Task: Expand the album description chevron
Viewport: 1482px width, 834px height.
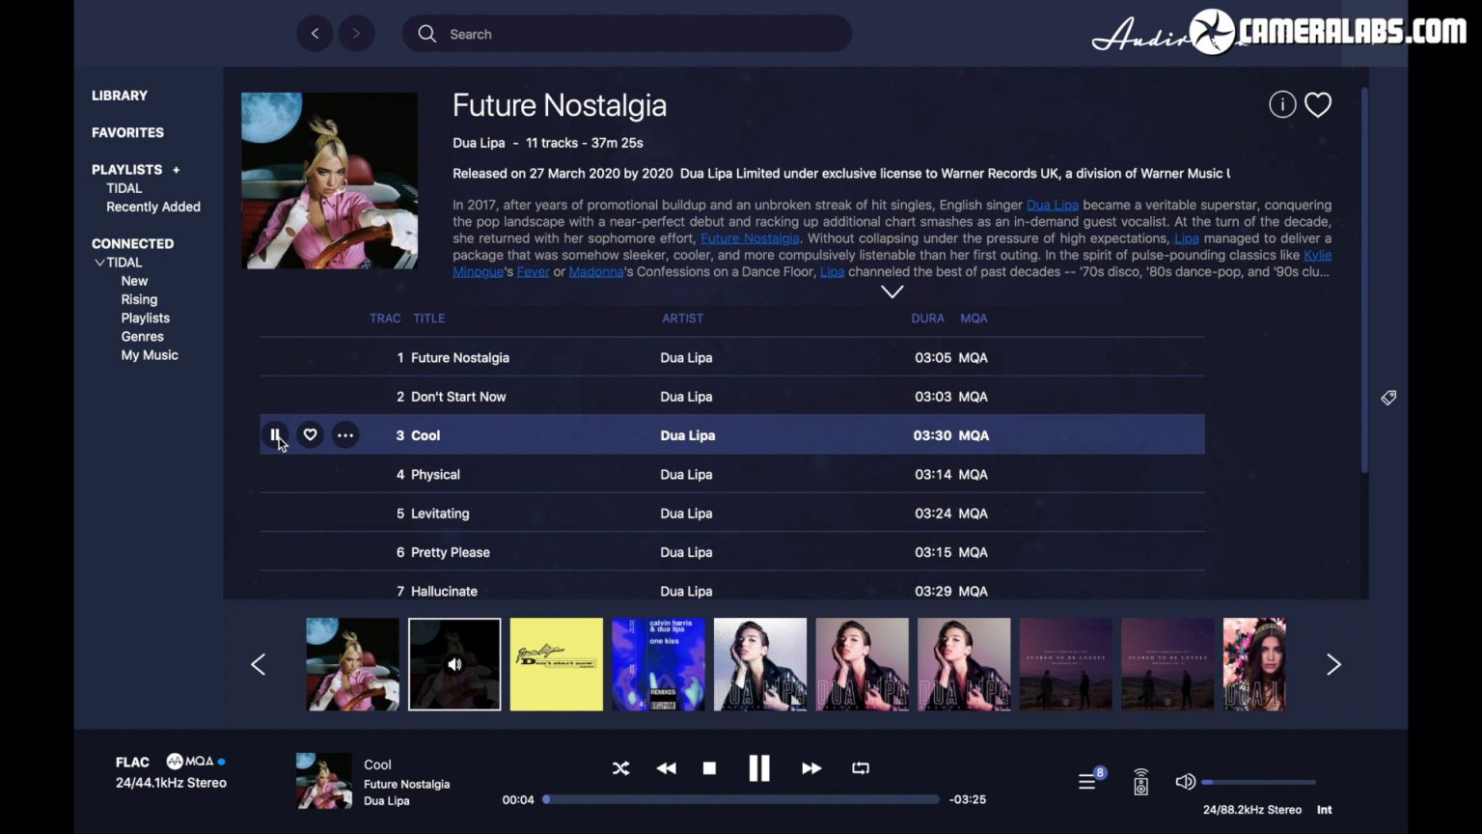Action: coord(892,292)
